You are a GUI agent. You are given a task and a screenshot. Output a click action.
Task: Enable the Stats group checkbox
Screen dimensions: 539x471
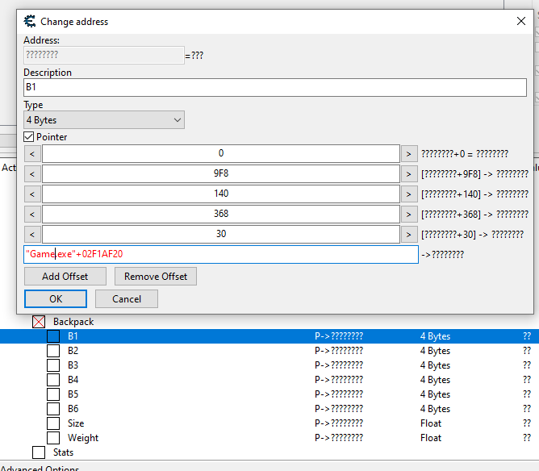pos(39,452)
